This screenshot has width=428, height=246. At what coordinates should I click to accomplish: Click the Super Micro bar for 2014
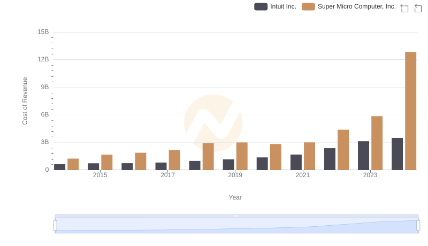(x=73, y=164)
